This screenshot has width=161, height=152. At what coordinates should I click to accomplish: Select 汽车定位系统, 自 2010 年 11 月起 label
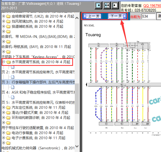coord(38,107)
